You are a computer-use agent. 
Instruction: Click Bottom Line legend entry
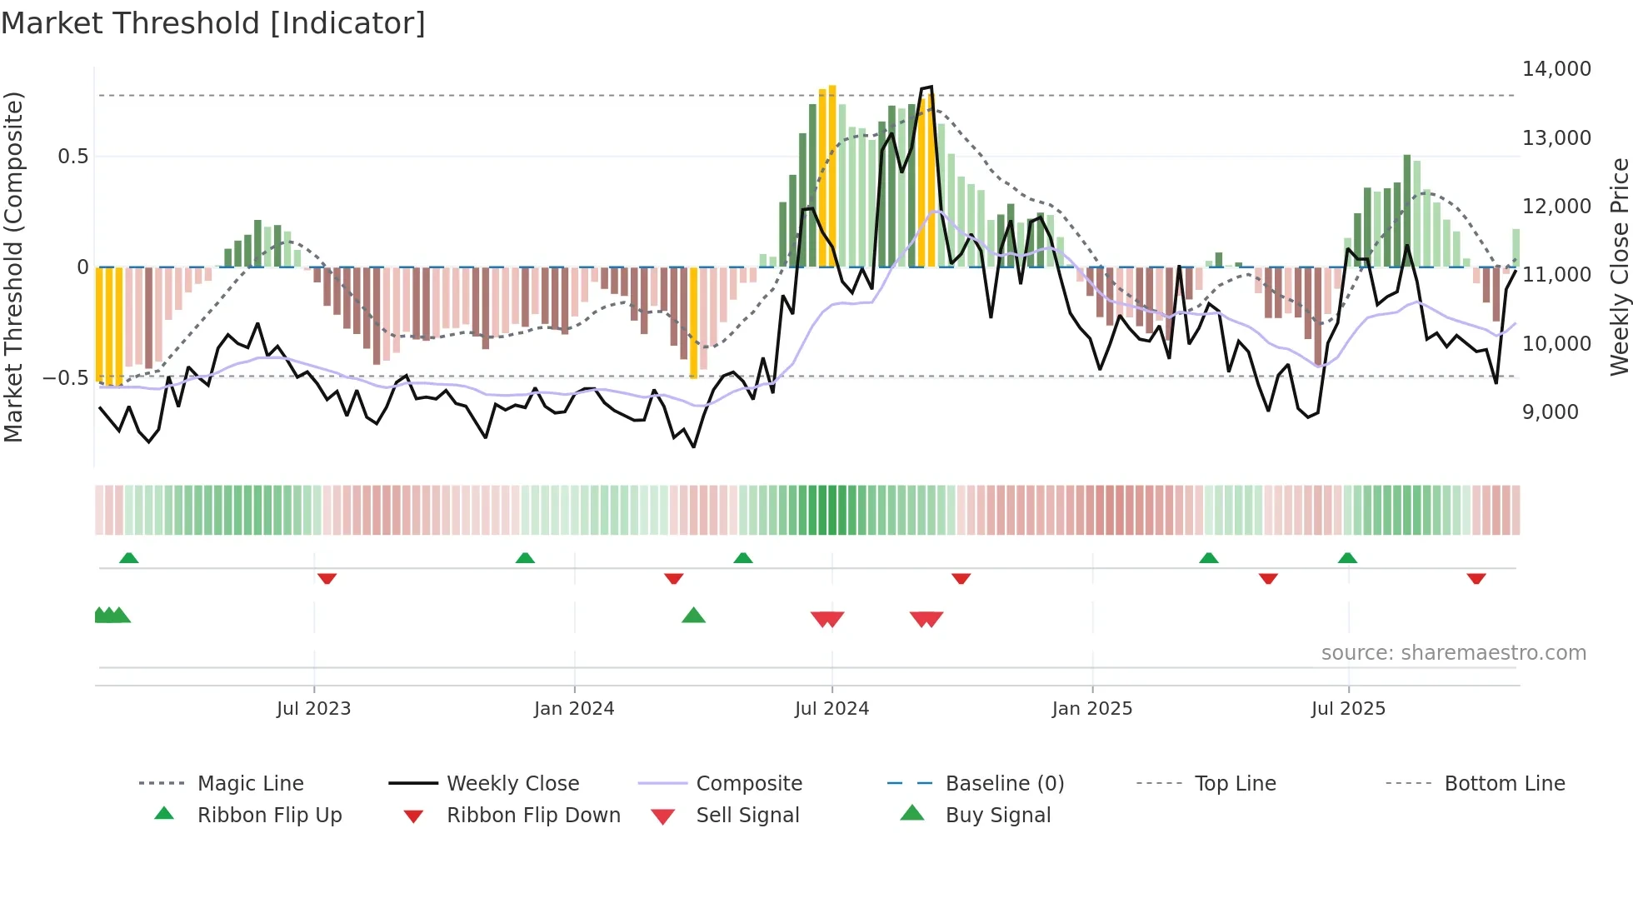(1504, 783)
